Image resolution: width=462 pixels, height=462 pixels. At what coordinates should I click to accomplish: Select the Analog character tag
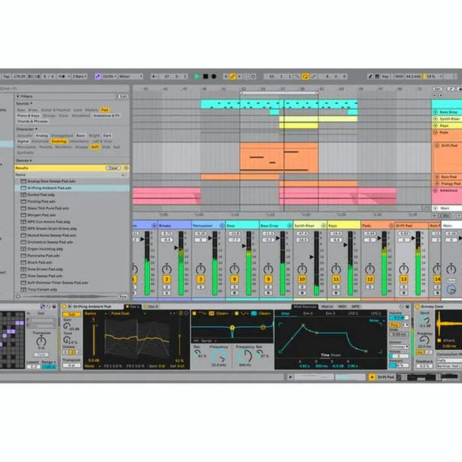(42, 136)
